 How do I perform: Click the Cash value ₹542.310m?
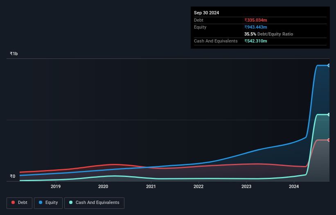(x=256, y=41)
